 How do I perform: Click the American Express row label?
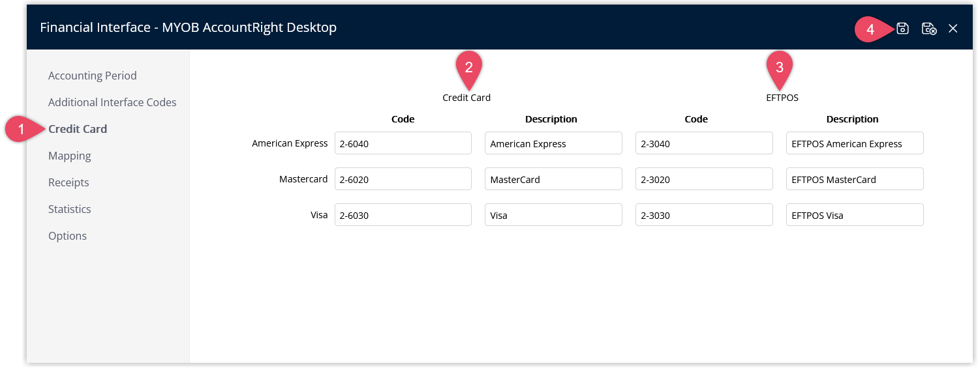290,143
